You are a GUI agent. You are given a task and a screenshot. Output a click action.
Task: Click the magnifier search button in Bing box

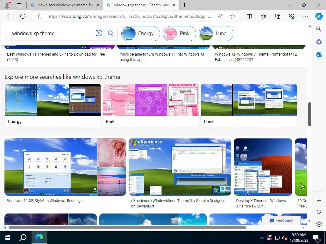pos(110,33)
